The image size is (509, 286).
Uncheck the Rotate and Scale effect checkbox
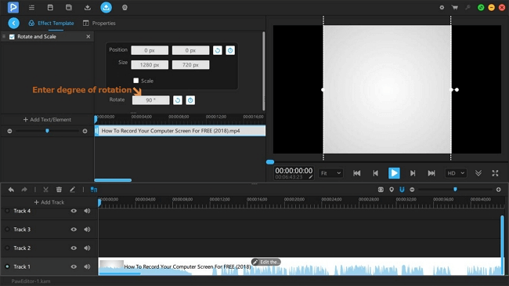(12, 37)
